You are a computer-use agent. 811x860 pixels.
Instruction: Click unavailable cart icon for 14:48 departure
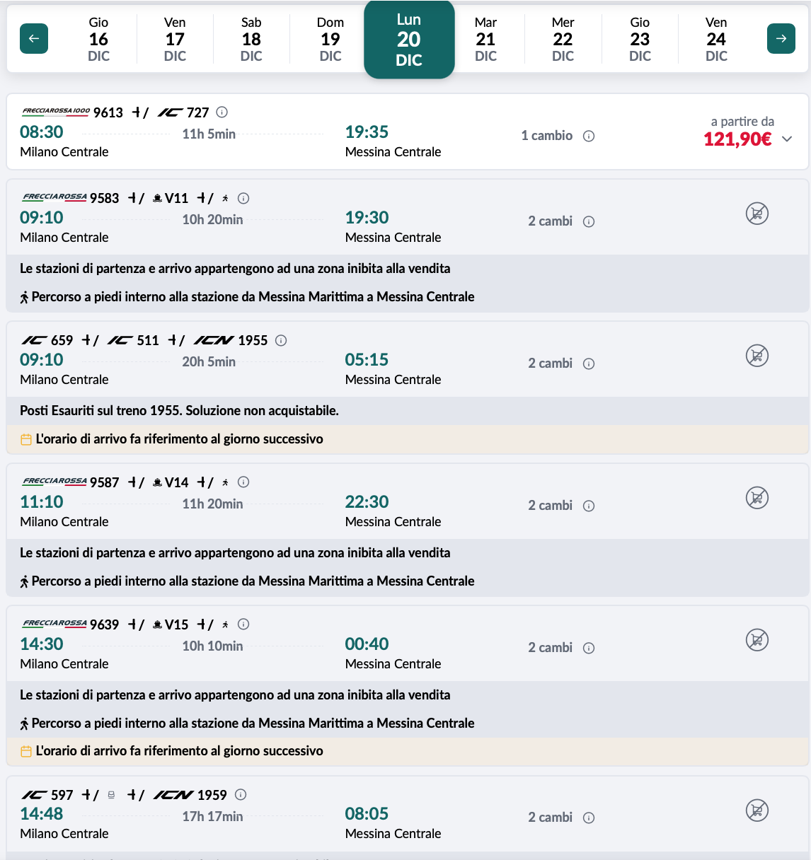point(757,810)
